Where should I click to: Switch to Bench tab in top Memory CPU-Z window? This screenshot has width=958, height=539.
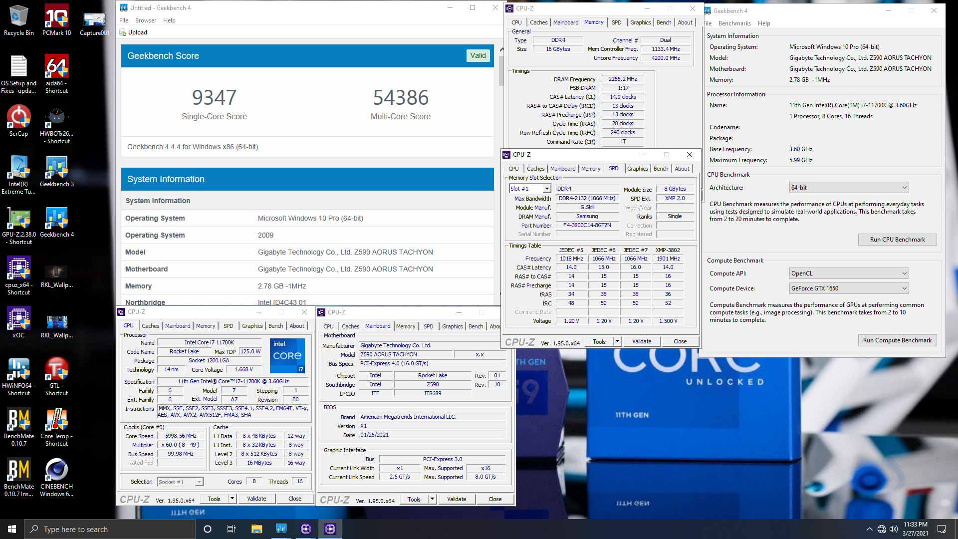pos(664,22)
